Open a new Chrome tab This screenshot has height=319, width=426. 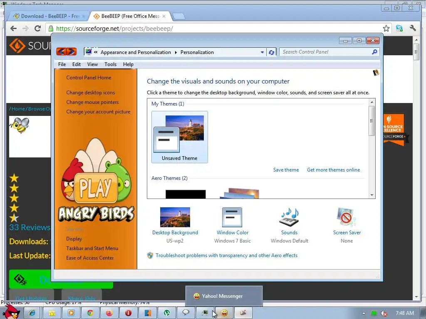(x=179, y=16)
